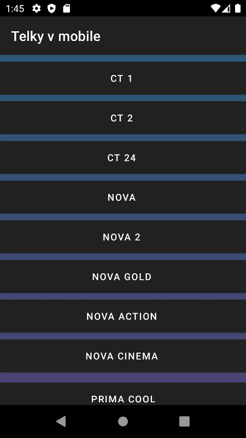Screen dimensions: 246x438
Task: Tap the settings gear status bar icon
Action: pyautogui.click(x=36, y=8)
